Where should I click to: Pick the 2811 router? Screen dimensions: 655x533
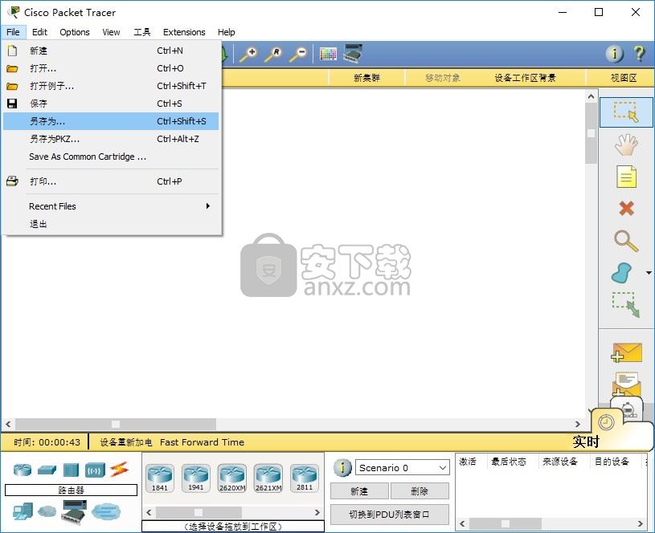(x=305, y=478)
